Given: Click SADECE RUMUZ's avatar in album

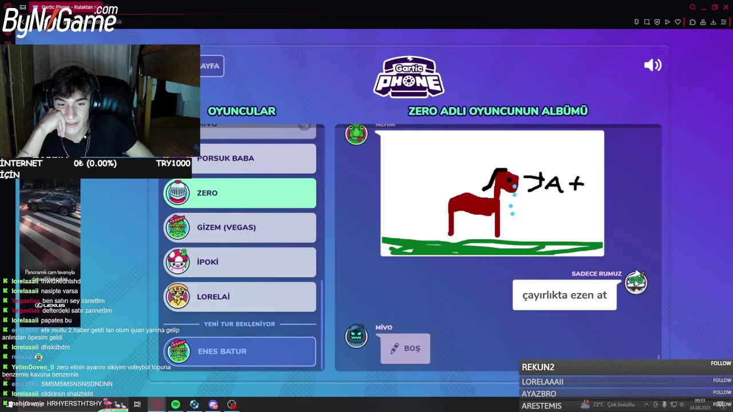Looking at the screenshot, I should point(636,282).
